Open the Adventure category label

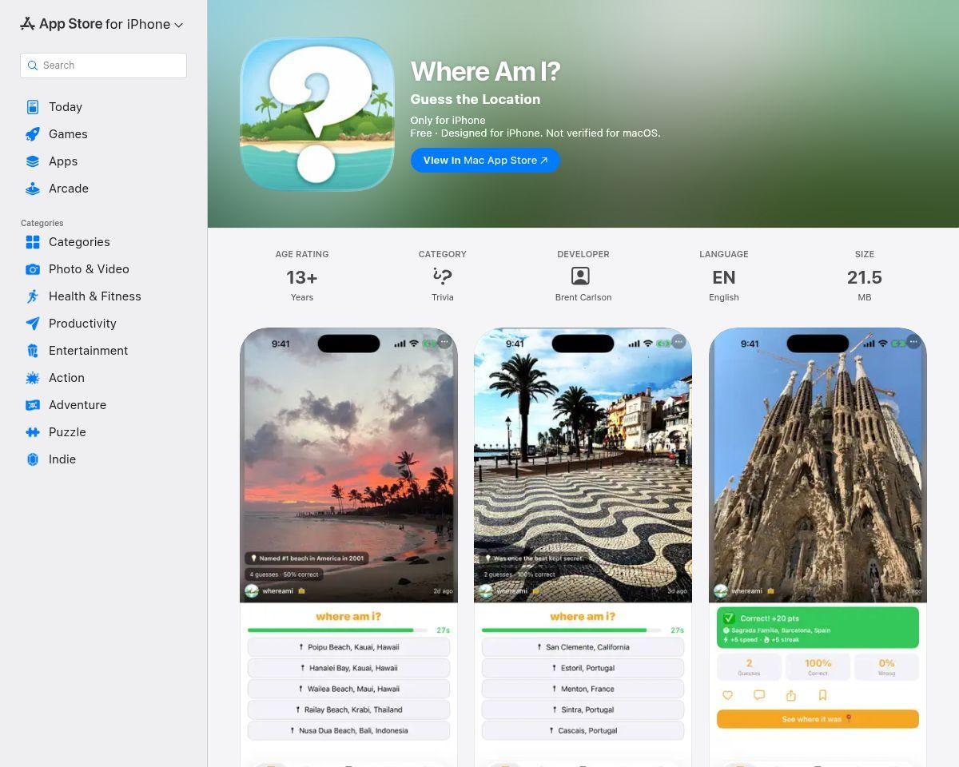coord(78,405)
